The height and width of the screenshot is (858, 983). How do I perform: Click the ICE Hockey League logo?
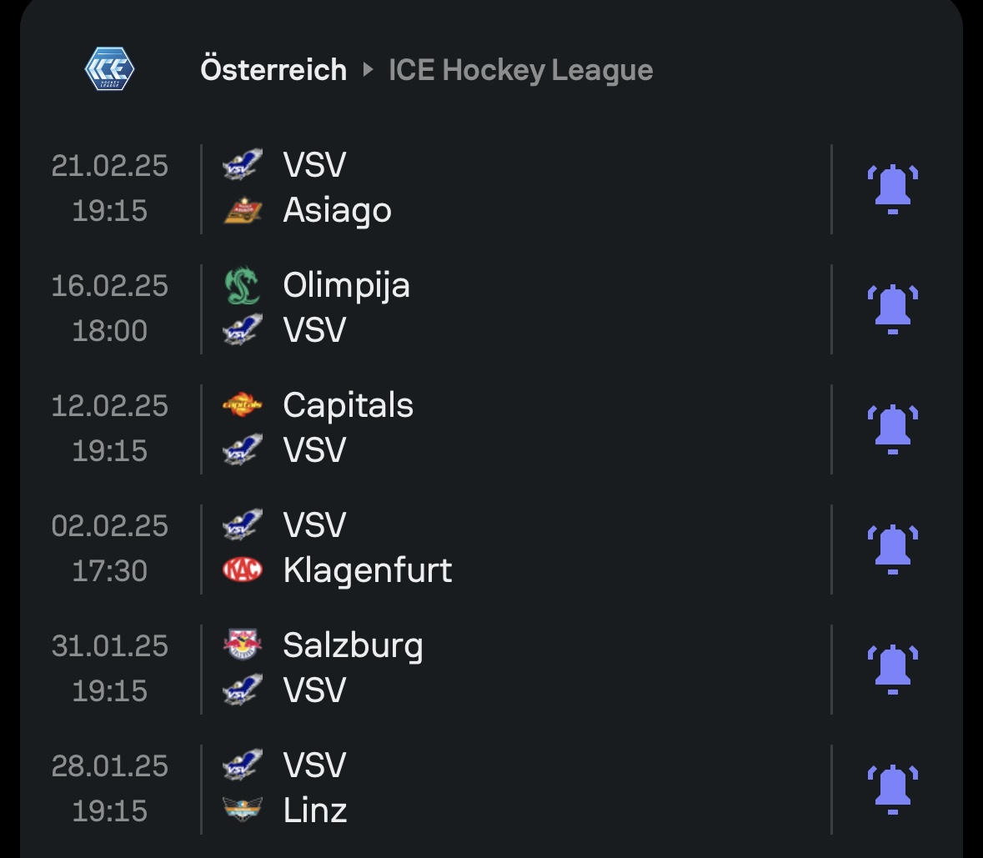110,69
